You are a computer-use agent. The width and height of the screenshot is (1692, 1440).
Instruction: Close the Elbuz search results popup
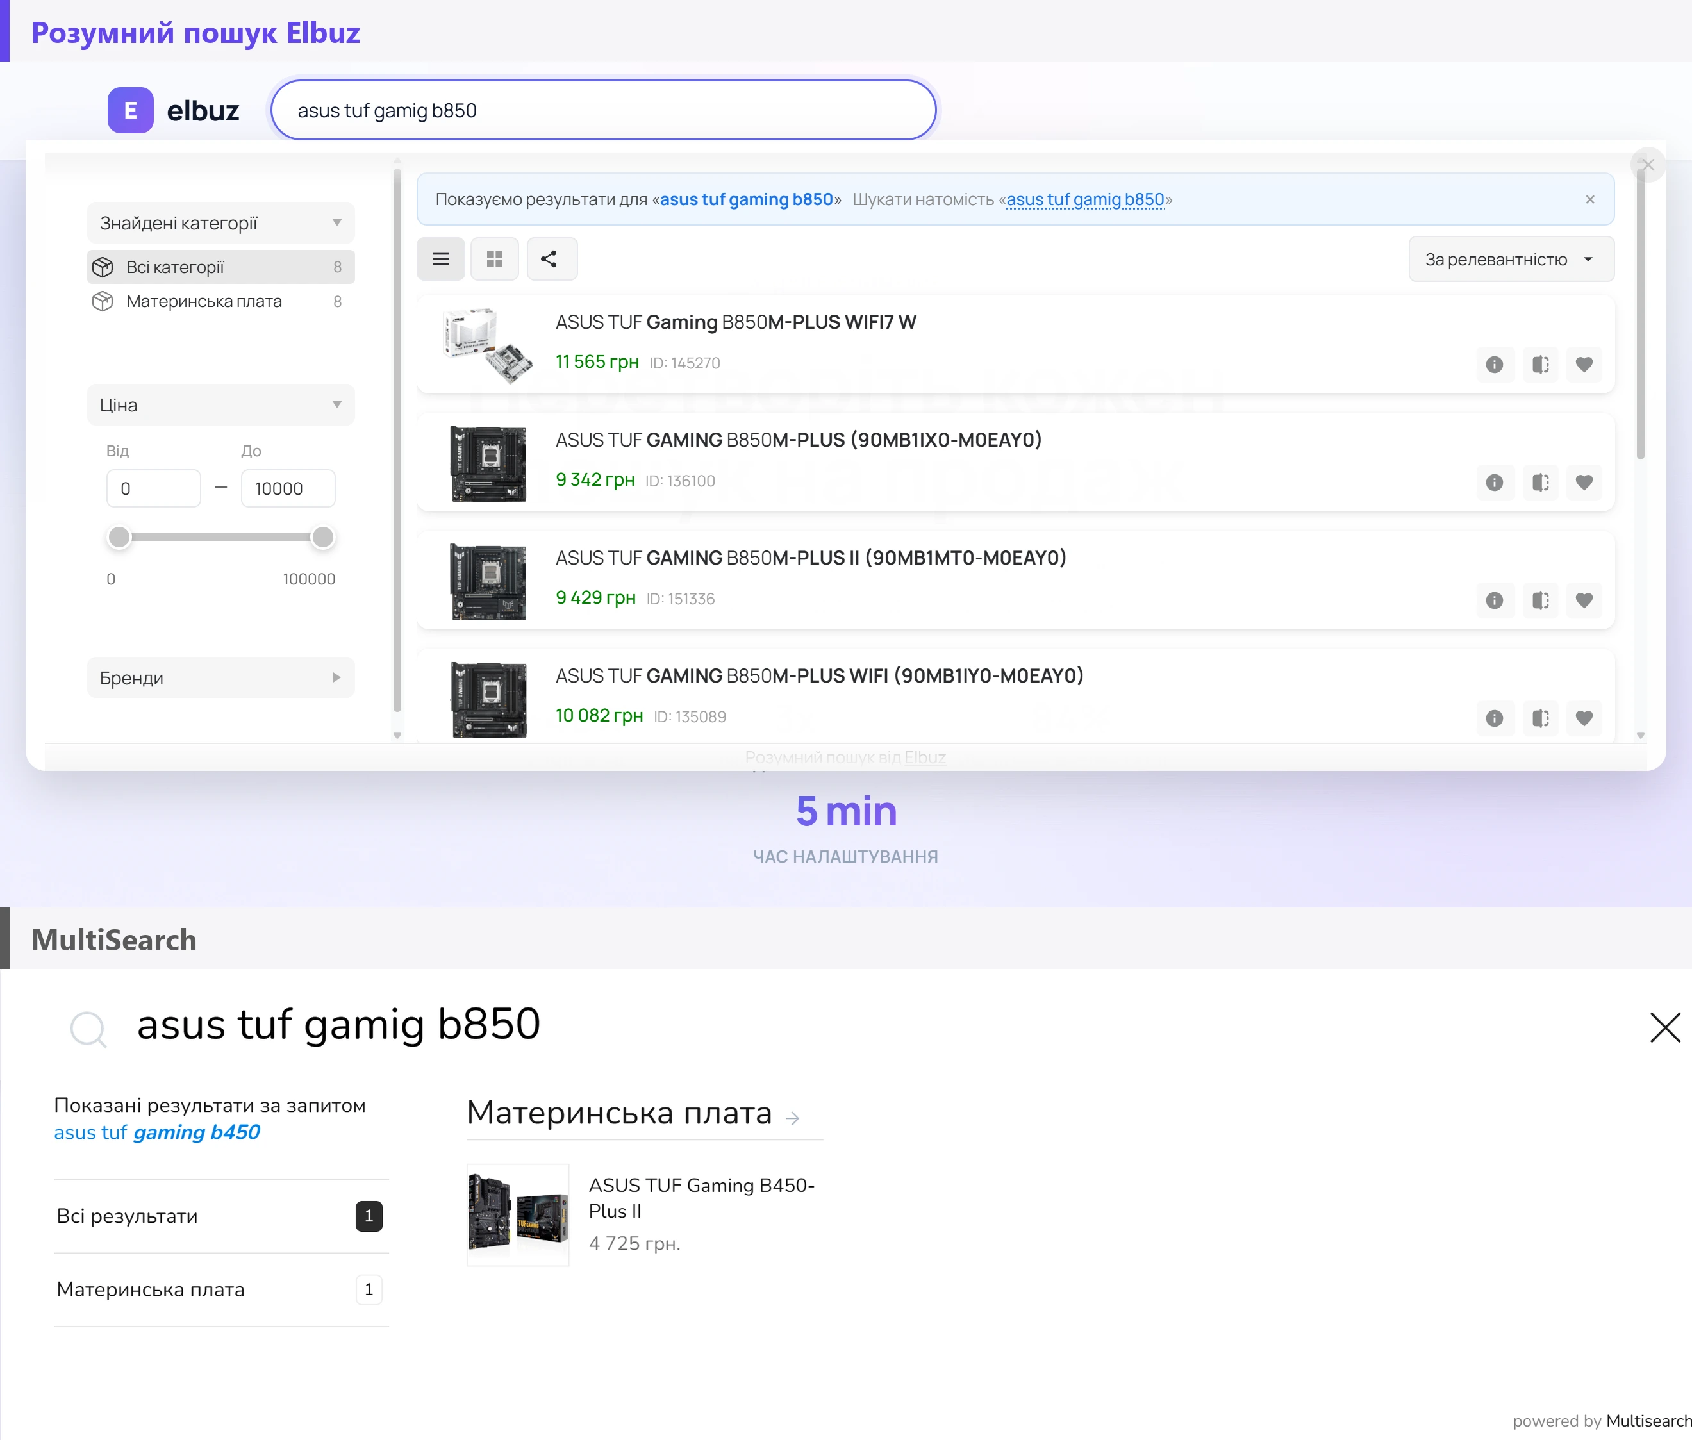coord(1647,165)
